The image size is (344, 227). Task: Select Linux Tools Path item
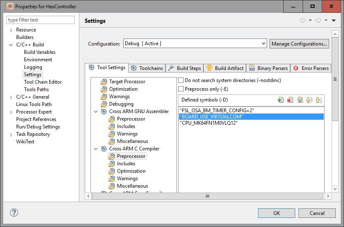click(34, 104)
